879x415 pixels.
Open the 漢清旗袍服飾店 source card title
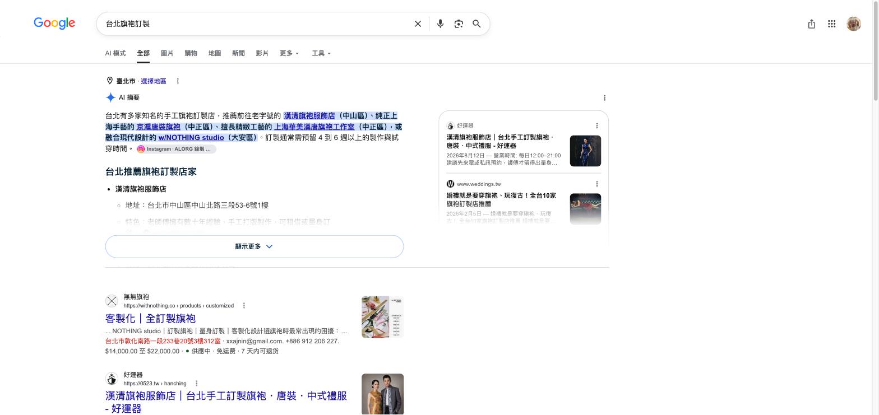pos(500,141)
